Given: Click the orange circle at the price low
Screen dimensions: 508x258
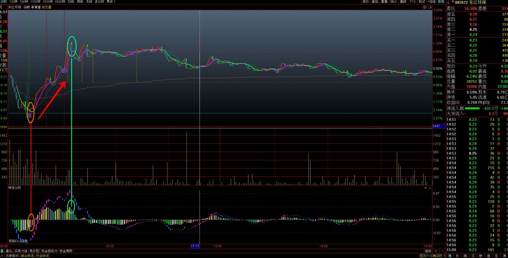Looking at the screenshot, I should pos(31,112).
